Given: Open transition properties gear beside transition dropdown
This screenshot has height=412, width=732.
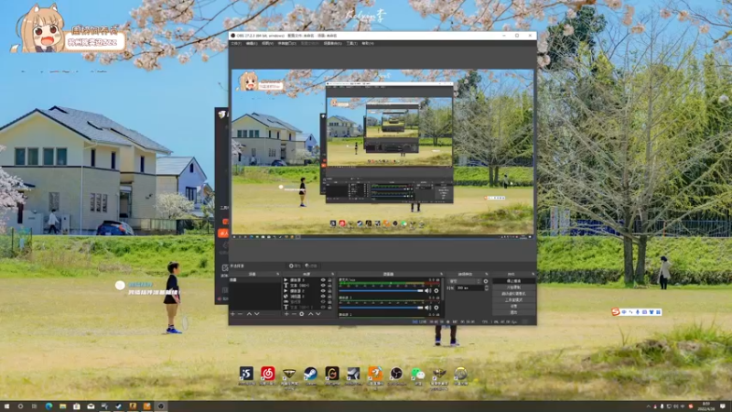Looking at the screenshot, I should 486,281.
